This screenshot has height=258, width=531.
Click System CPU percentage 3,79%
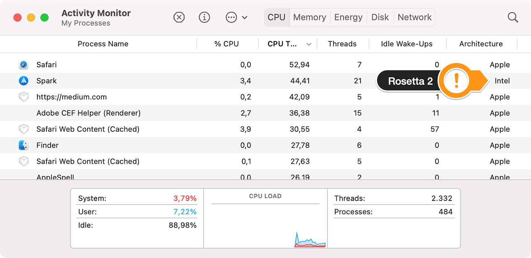tap(185, 198)
